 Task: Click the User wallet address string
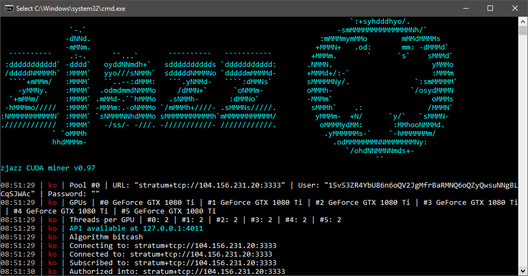pos(259,190)
